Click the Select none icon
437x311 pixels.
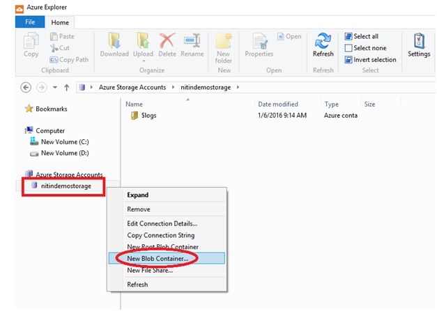tap(348, 48)
